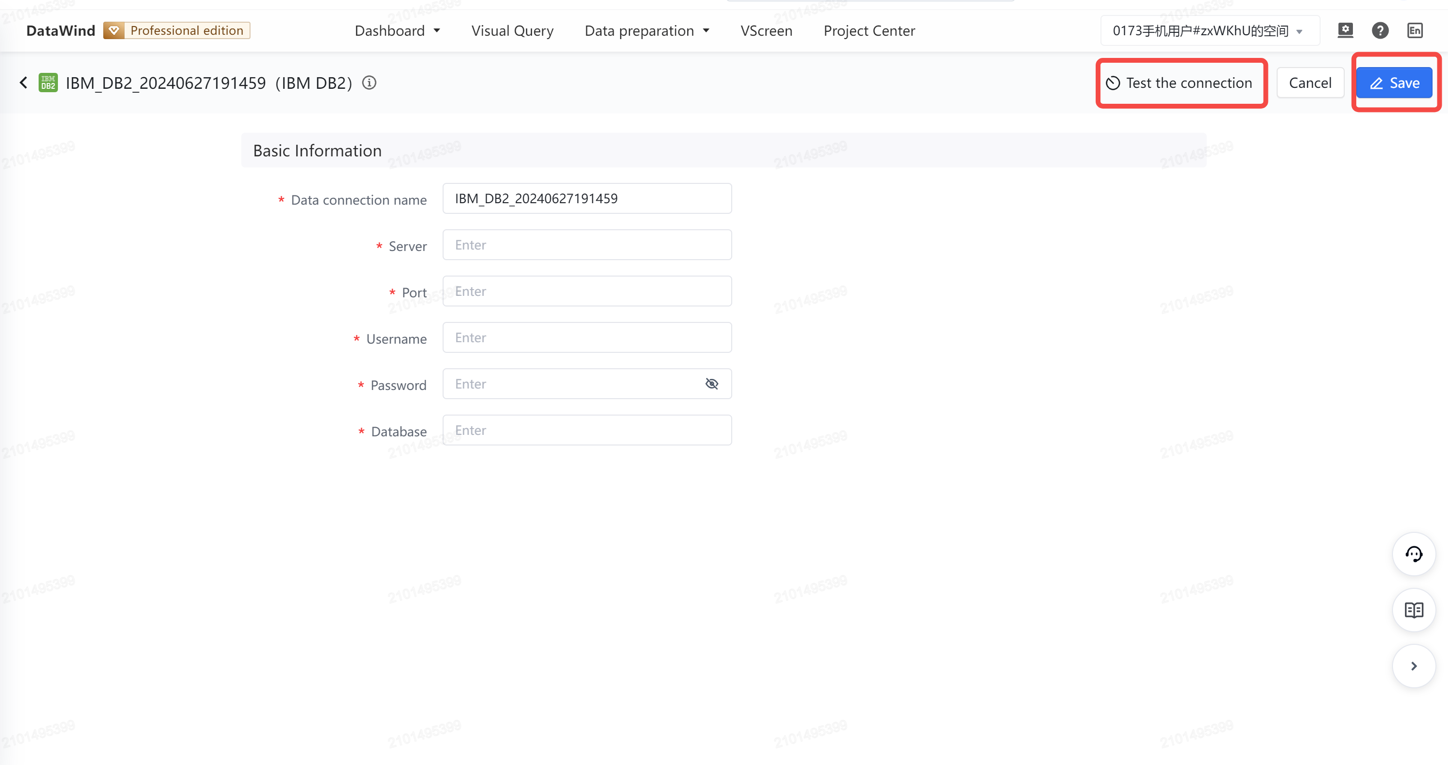Go back using the left arrow

pyautogui.click(x=23, y=83)
